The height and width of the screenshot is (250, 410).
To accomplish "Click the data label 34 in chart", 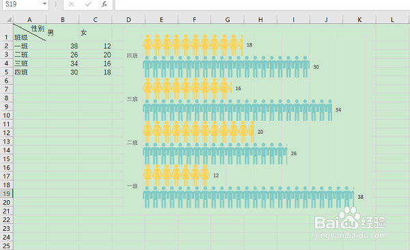I will click(338, 110).
